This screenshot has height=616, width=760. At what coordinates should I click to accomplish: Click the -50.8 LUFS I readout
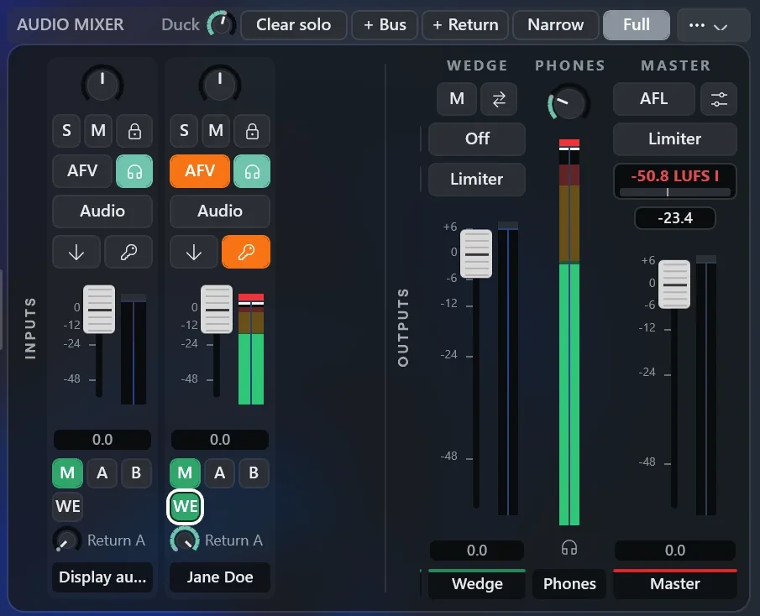click(x=674, y=181)
